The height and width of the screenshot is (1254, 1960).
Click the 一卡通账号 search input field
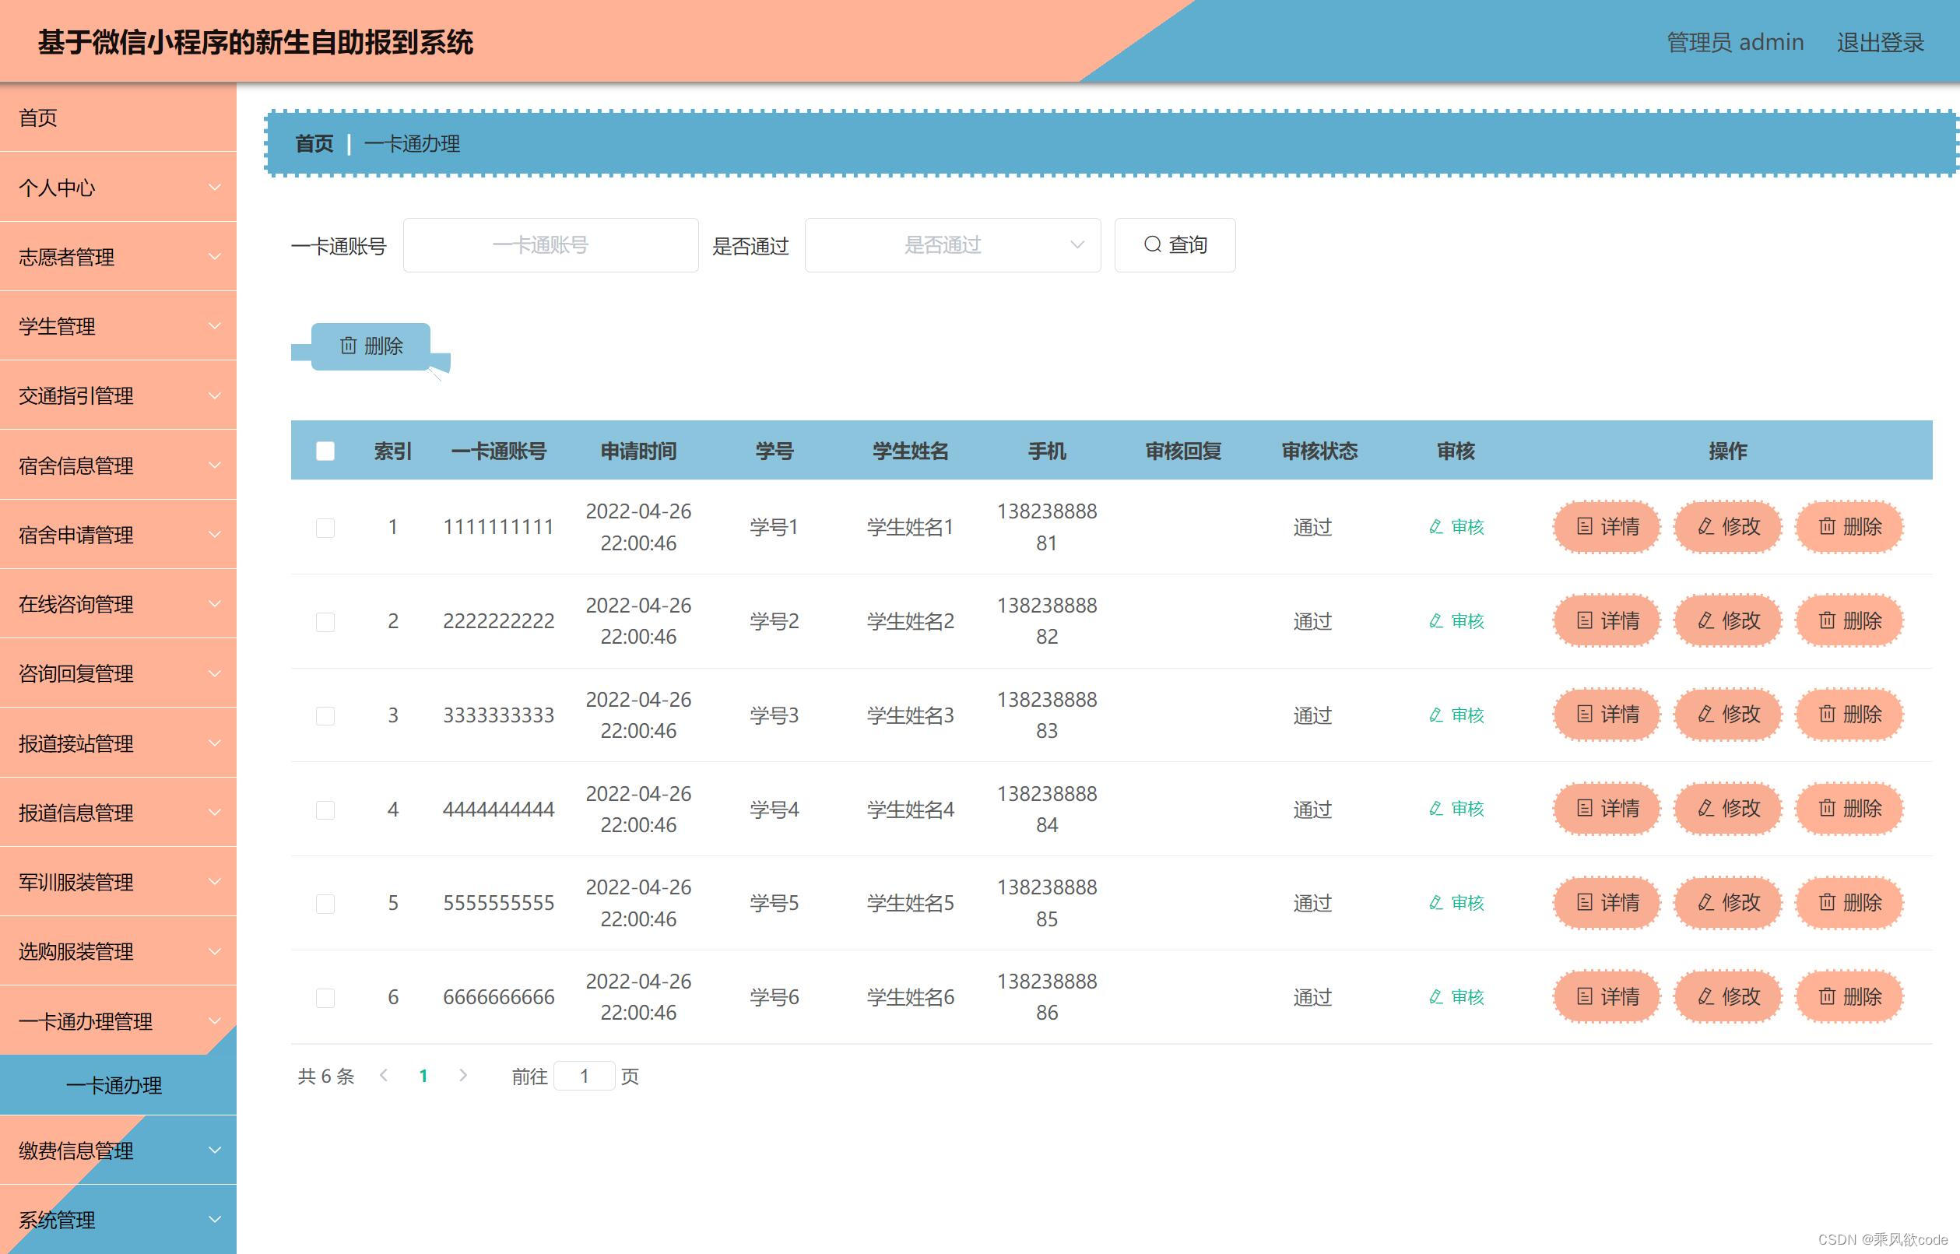(550, 245)
